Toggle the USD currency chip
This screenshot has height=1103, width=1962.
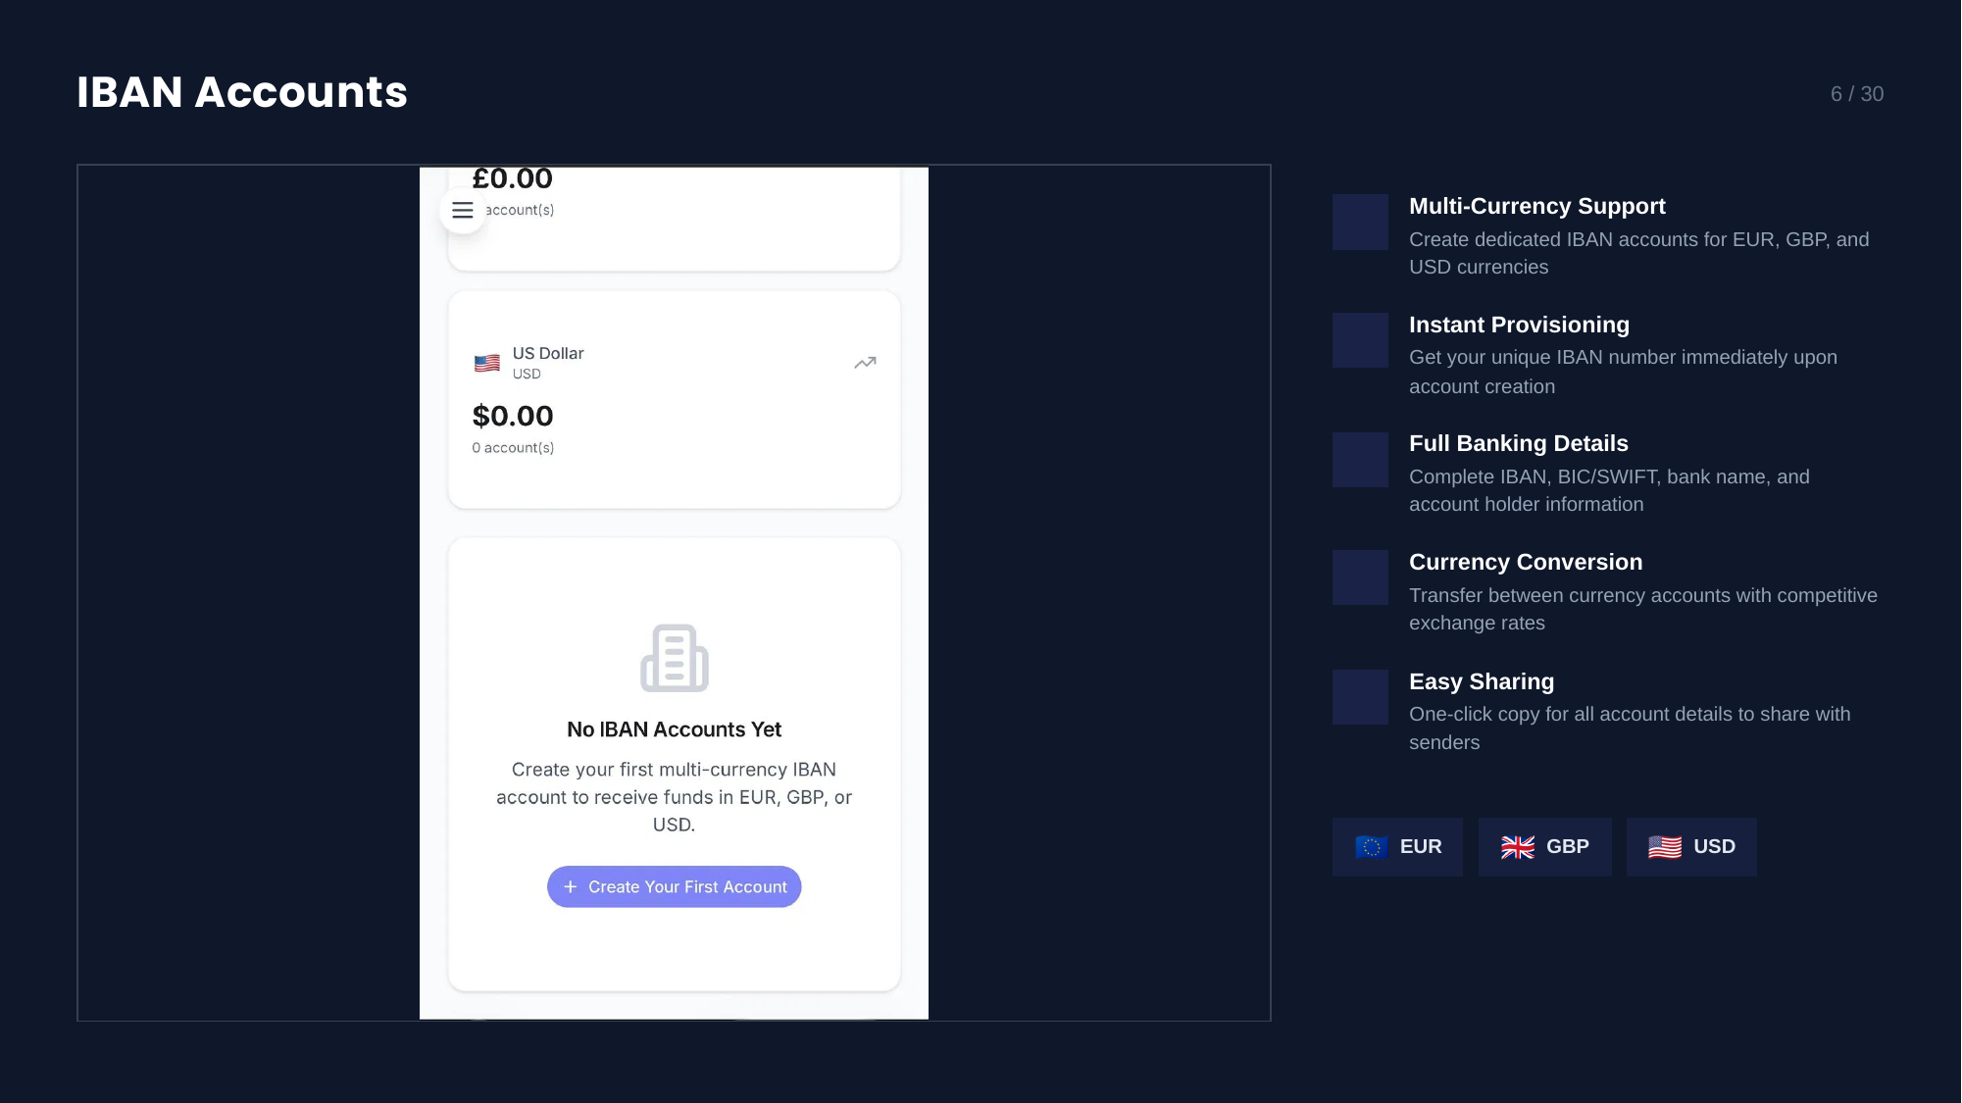coord(1690,846)
